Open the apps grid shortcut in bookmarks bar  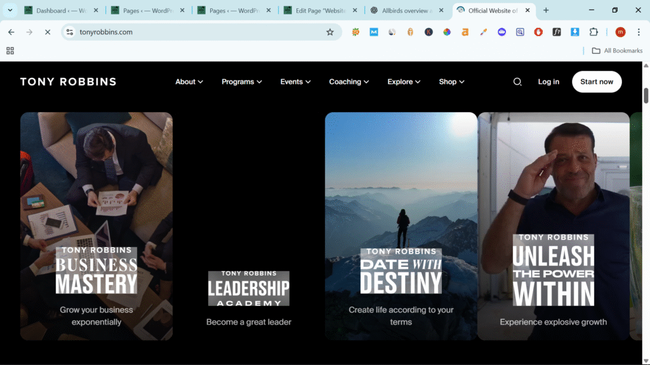coord(10,51)
